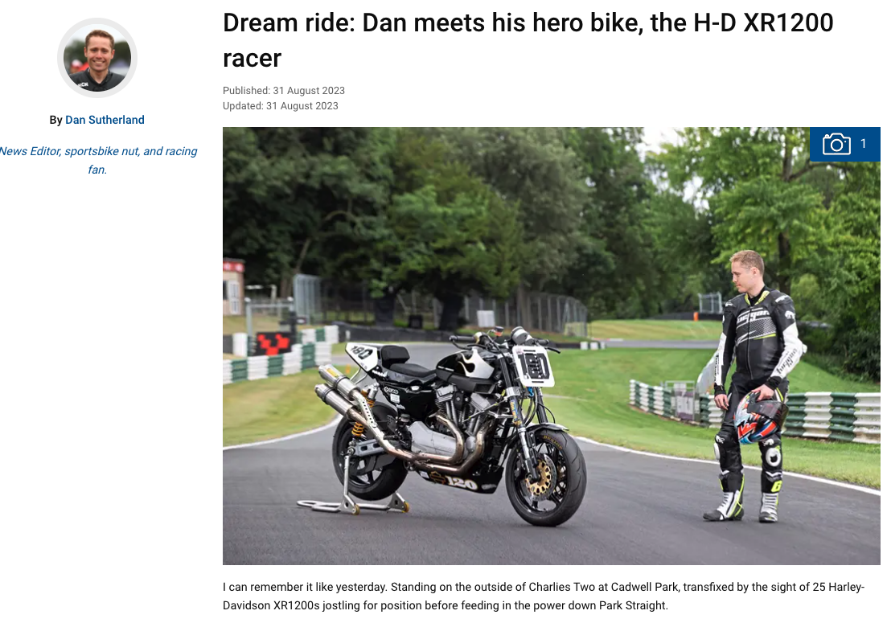The width and height of the screenshot is (887, 623).
Task: Click the opening Cadwell Park paragraph
Action: (x=544, y=596)
